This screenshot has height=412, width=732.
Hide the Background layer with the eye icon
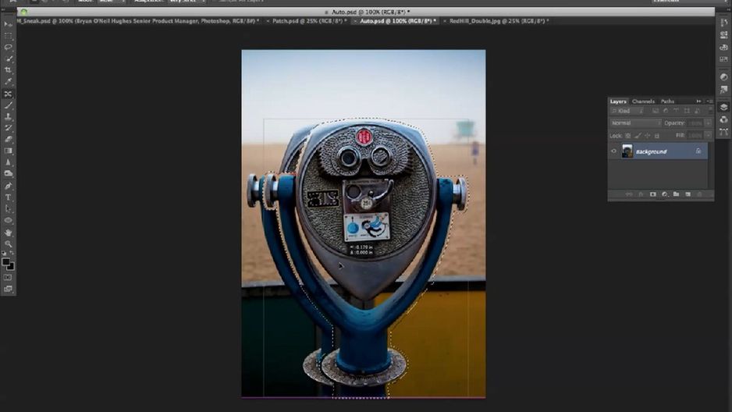pos(614,151)
